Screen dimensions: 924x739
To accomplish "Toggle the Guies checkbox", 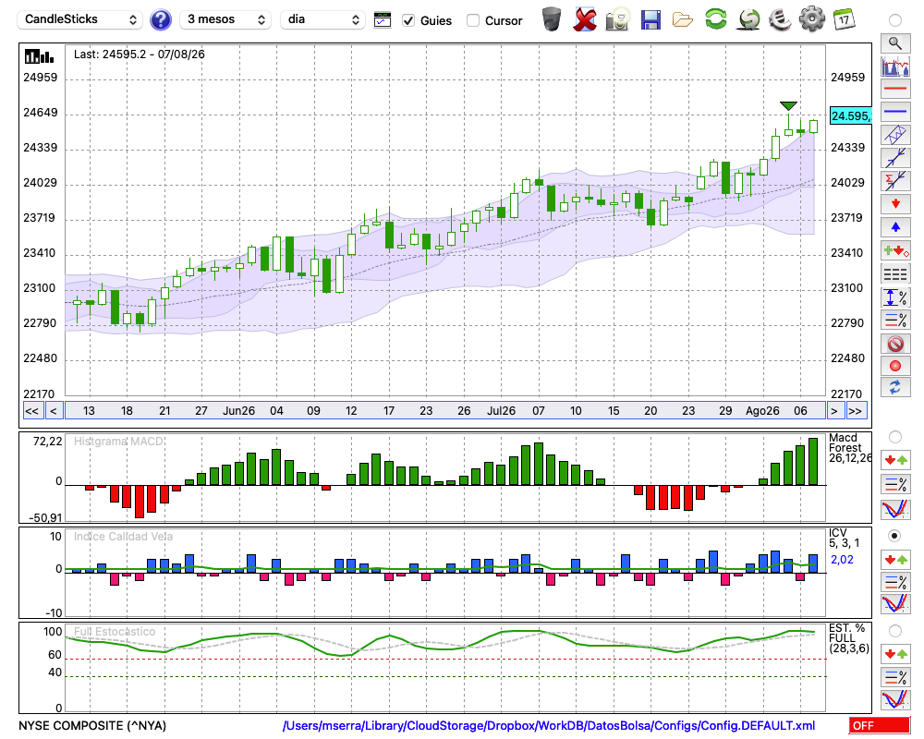I will [x=408, y=20].
